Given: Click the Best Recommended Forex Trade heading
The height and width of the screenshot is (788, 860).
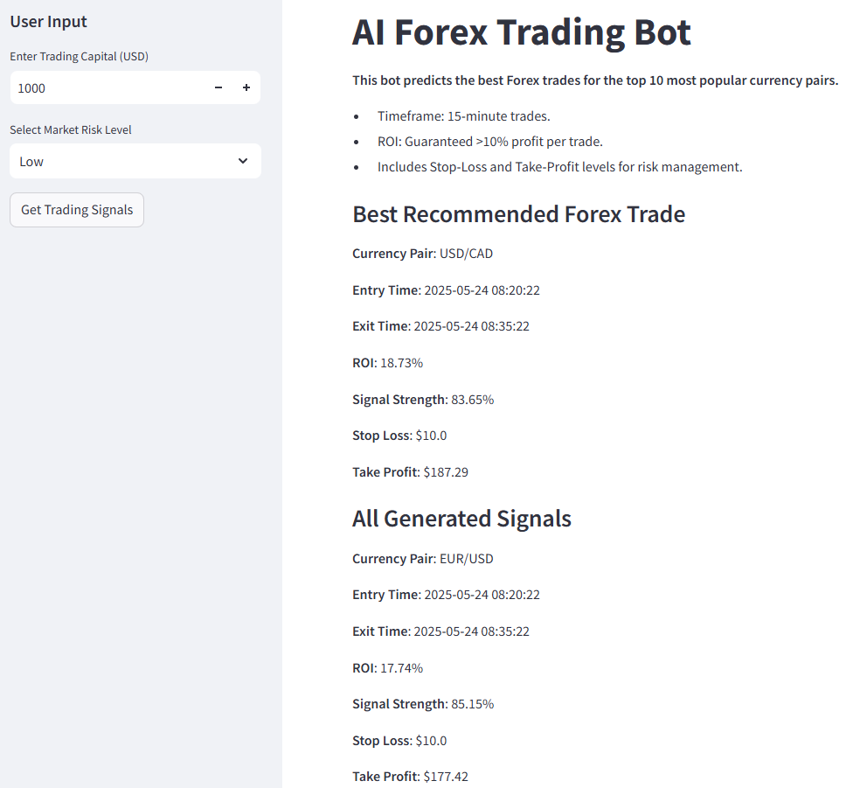Looking at the screenshot, I should click(518, 214).
